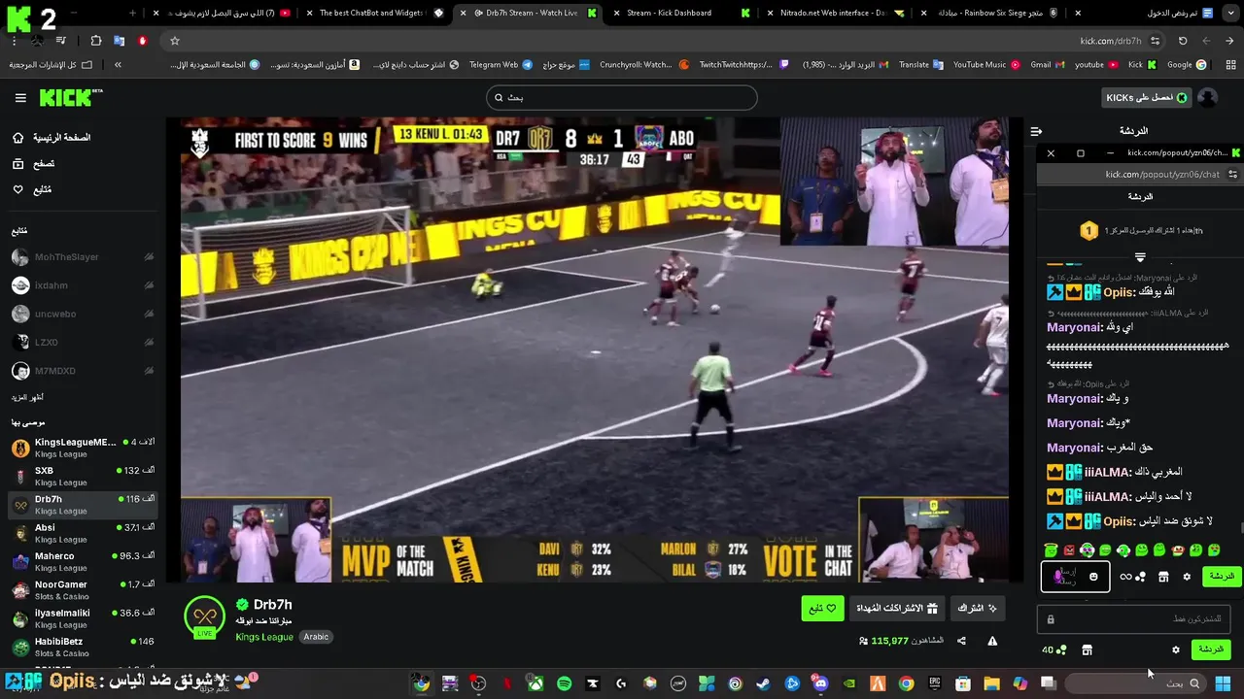Open KingsLeagueME recommended channel

[83, 448]
